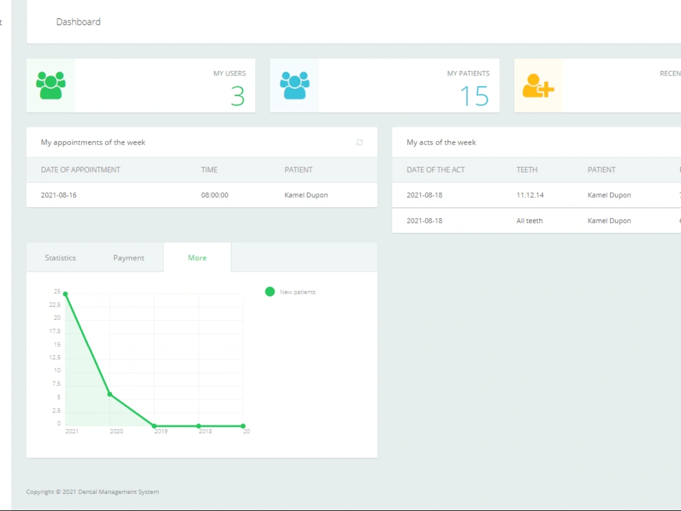Image resolution: width=681 pixels, height=511 pixels.
Task: Click the Date of the Act header
Action: pos(436,170)
